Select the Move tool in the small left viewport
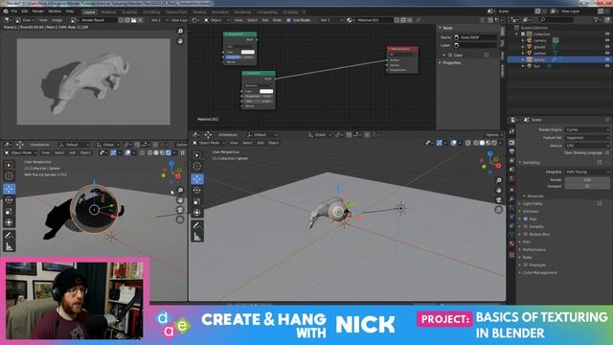 [9, 189]
